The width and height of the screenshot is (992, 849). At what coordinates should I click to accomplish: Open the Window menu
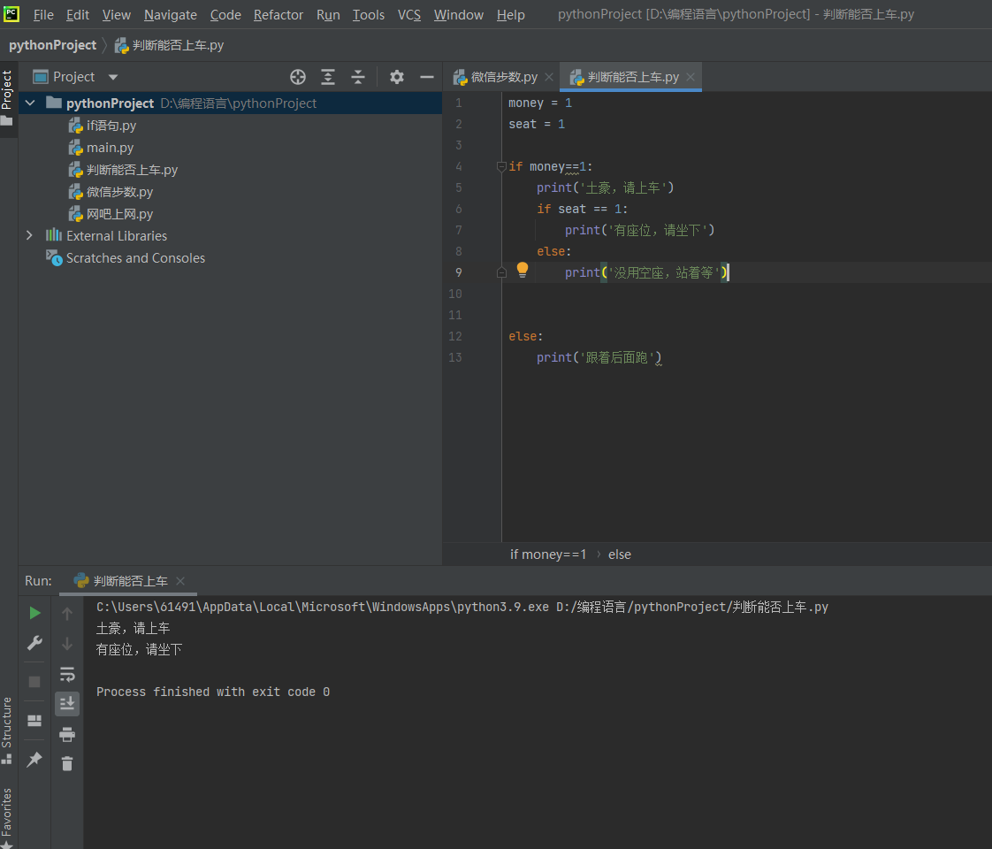click(x=459, y=14)
